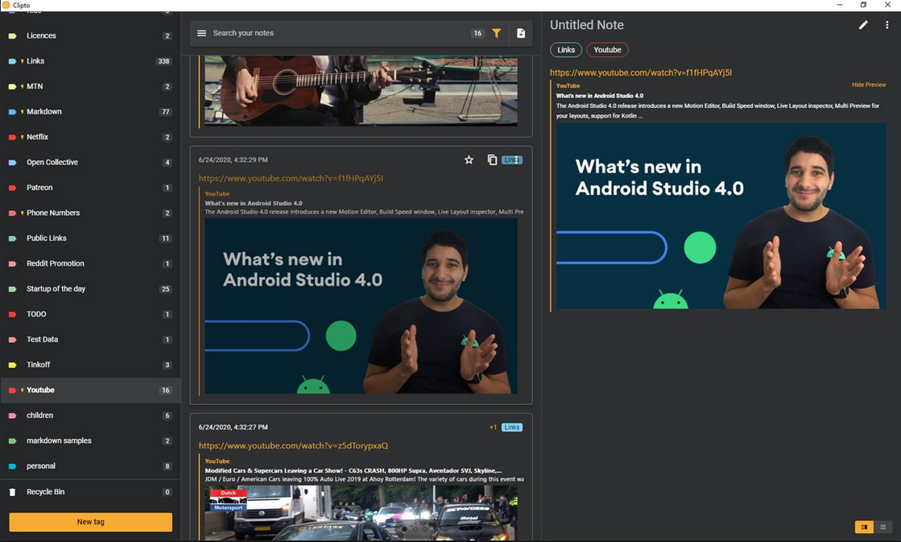Copy the Android Studio note with the copy icon
Viewport: 901px width, 542px height.
(x=492, y=159)
